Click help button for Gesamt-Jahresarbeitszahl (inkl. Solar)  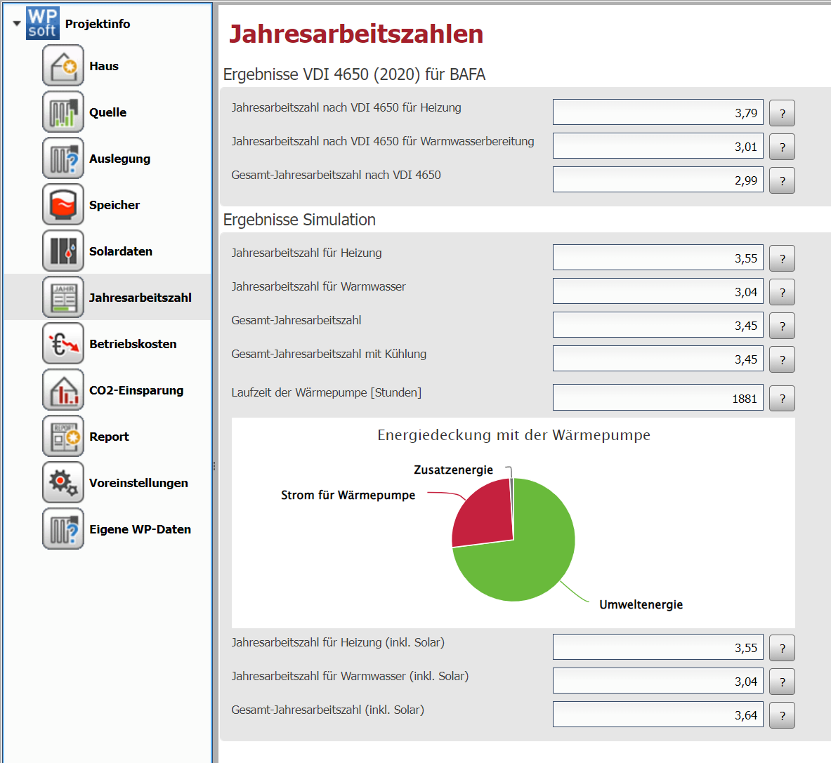[782, 715]
